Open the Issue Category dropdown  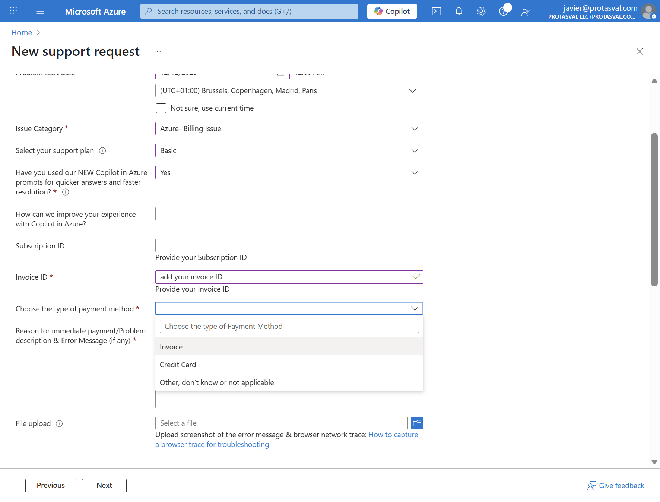click(x=289, y=128)
